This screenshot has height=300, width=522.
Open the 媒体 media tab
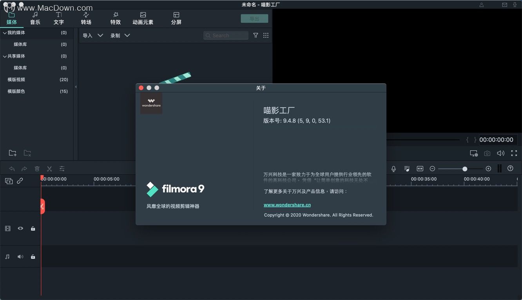[12, 18]
